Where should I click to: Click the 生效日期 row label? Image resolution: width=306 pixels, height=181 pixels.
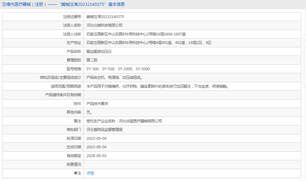tap(74, 147)
